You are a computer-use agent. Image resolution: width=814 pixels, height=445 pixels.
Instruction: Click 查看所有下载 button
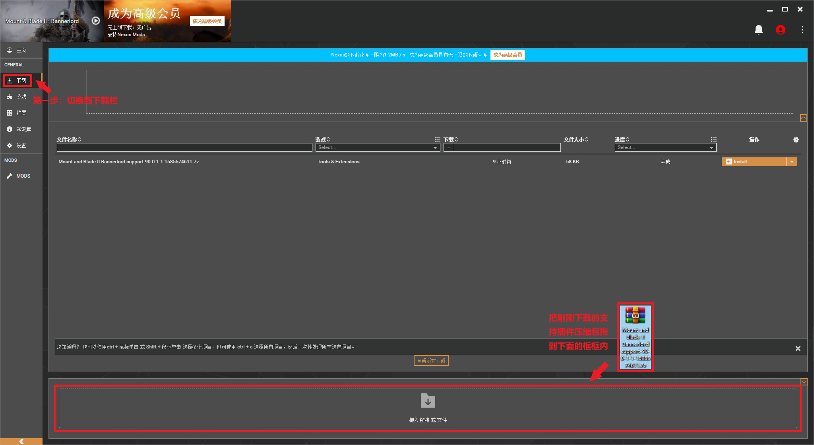tap(431, 361)
